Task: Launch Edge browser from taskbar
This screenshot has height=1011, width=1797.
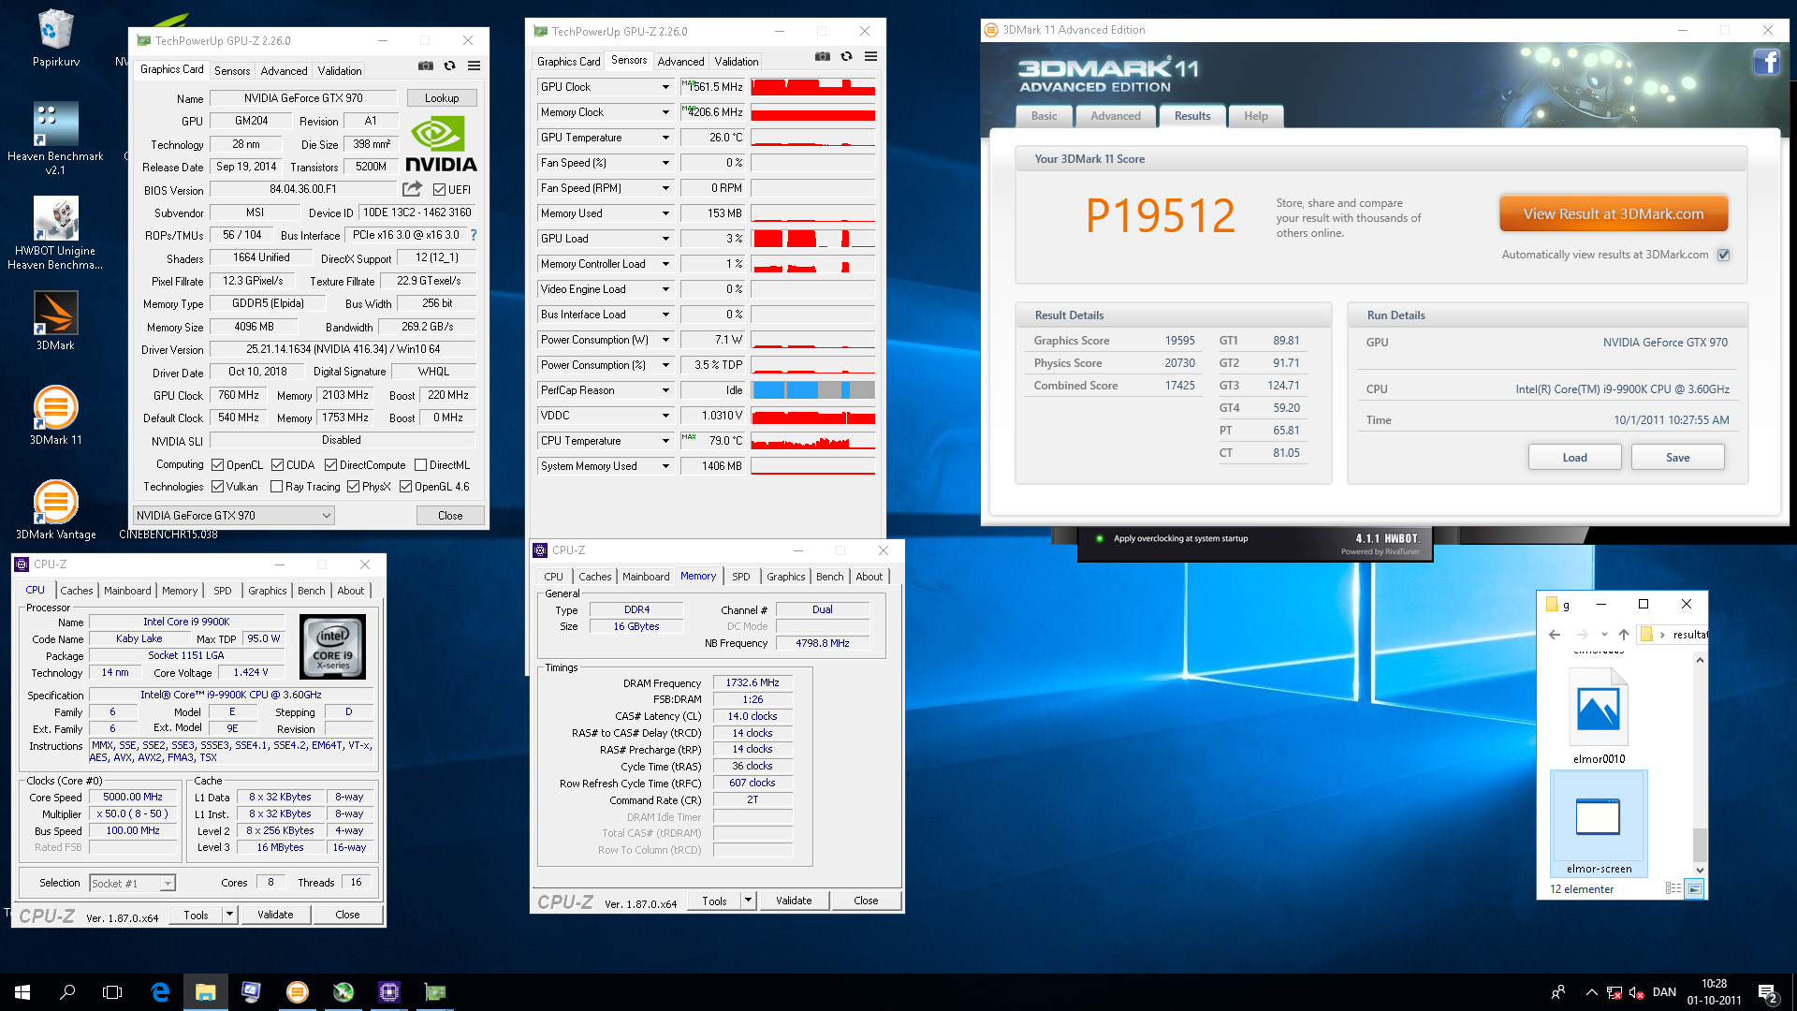Action: tap(160, 992)
